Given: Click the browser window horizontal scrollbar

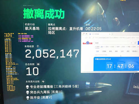Looking at the screenshot, I should point(110,72).
